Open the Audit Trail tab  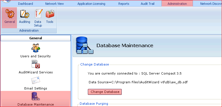147,4
